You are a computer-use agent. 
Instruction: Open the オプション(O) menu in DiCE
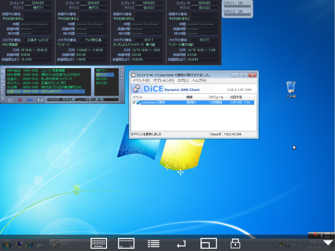[164, 80]
